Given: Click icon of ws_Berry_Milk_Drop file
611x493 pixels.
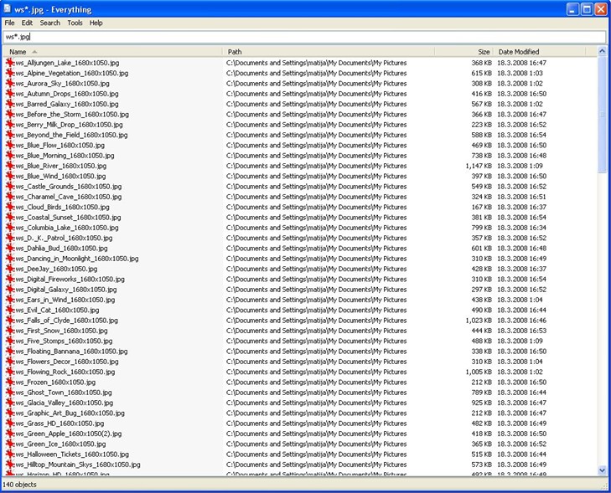Looking at the screenshot, I should pyautogui.click(x=10, y=125).
